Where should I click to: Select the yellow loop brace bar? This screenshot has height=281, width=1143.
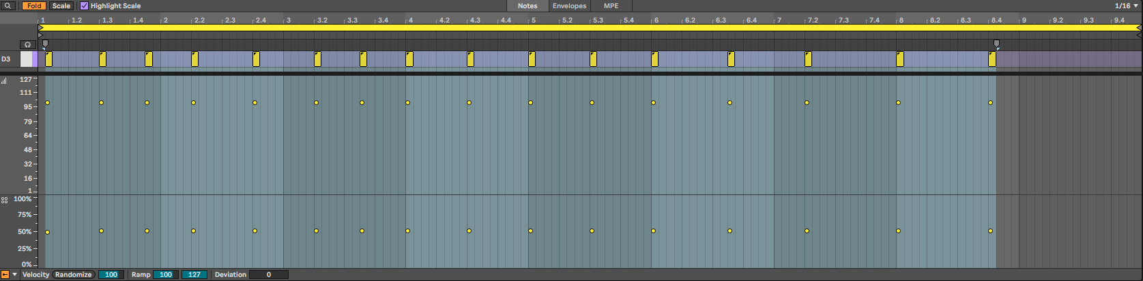click(590, 27)
